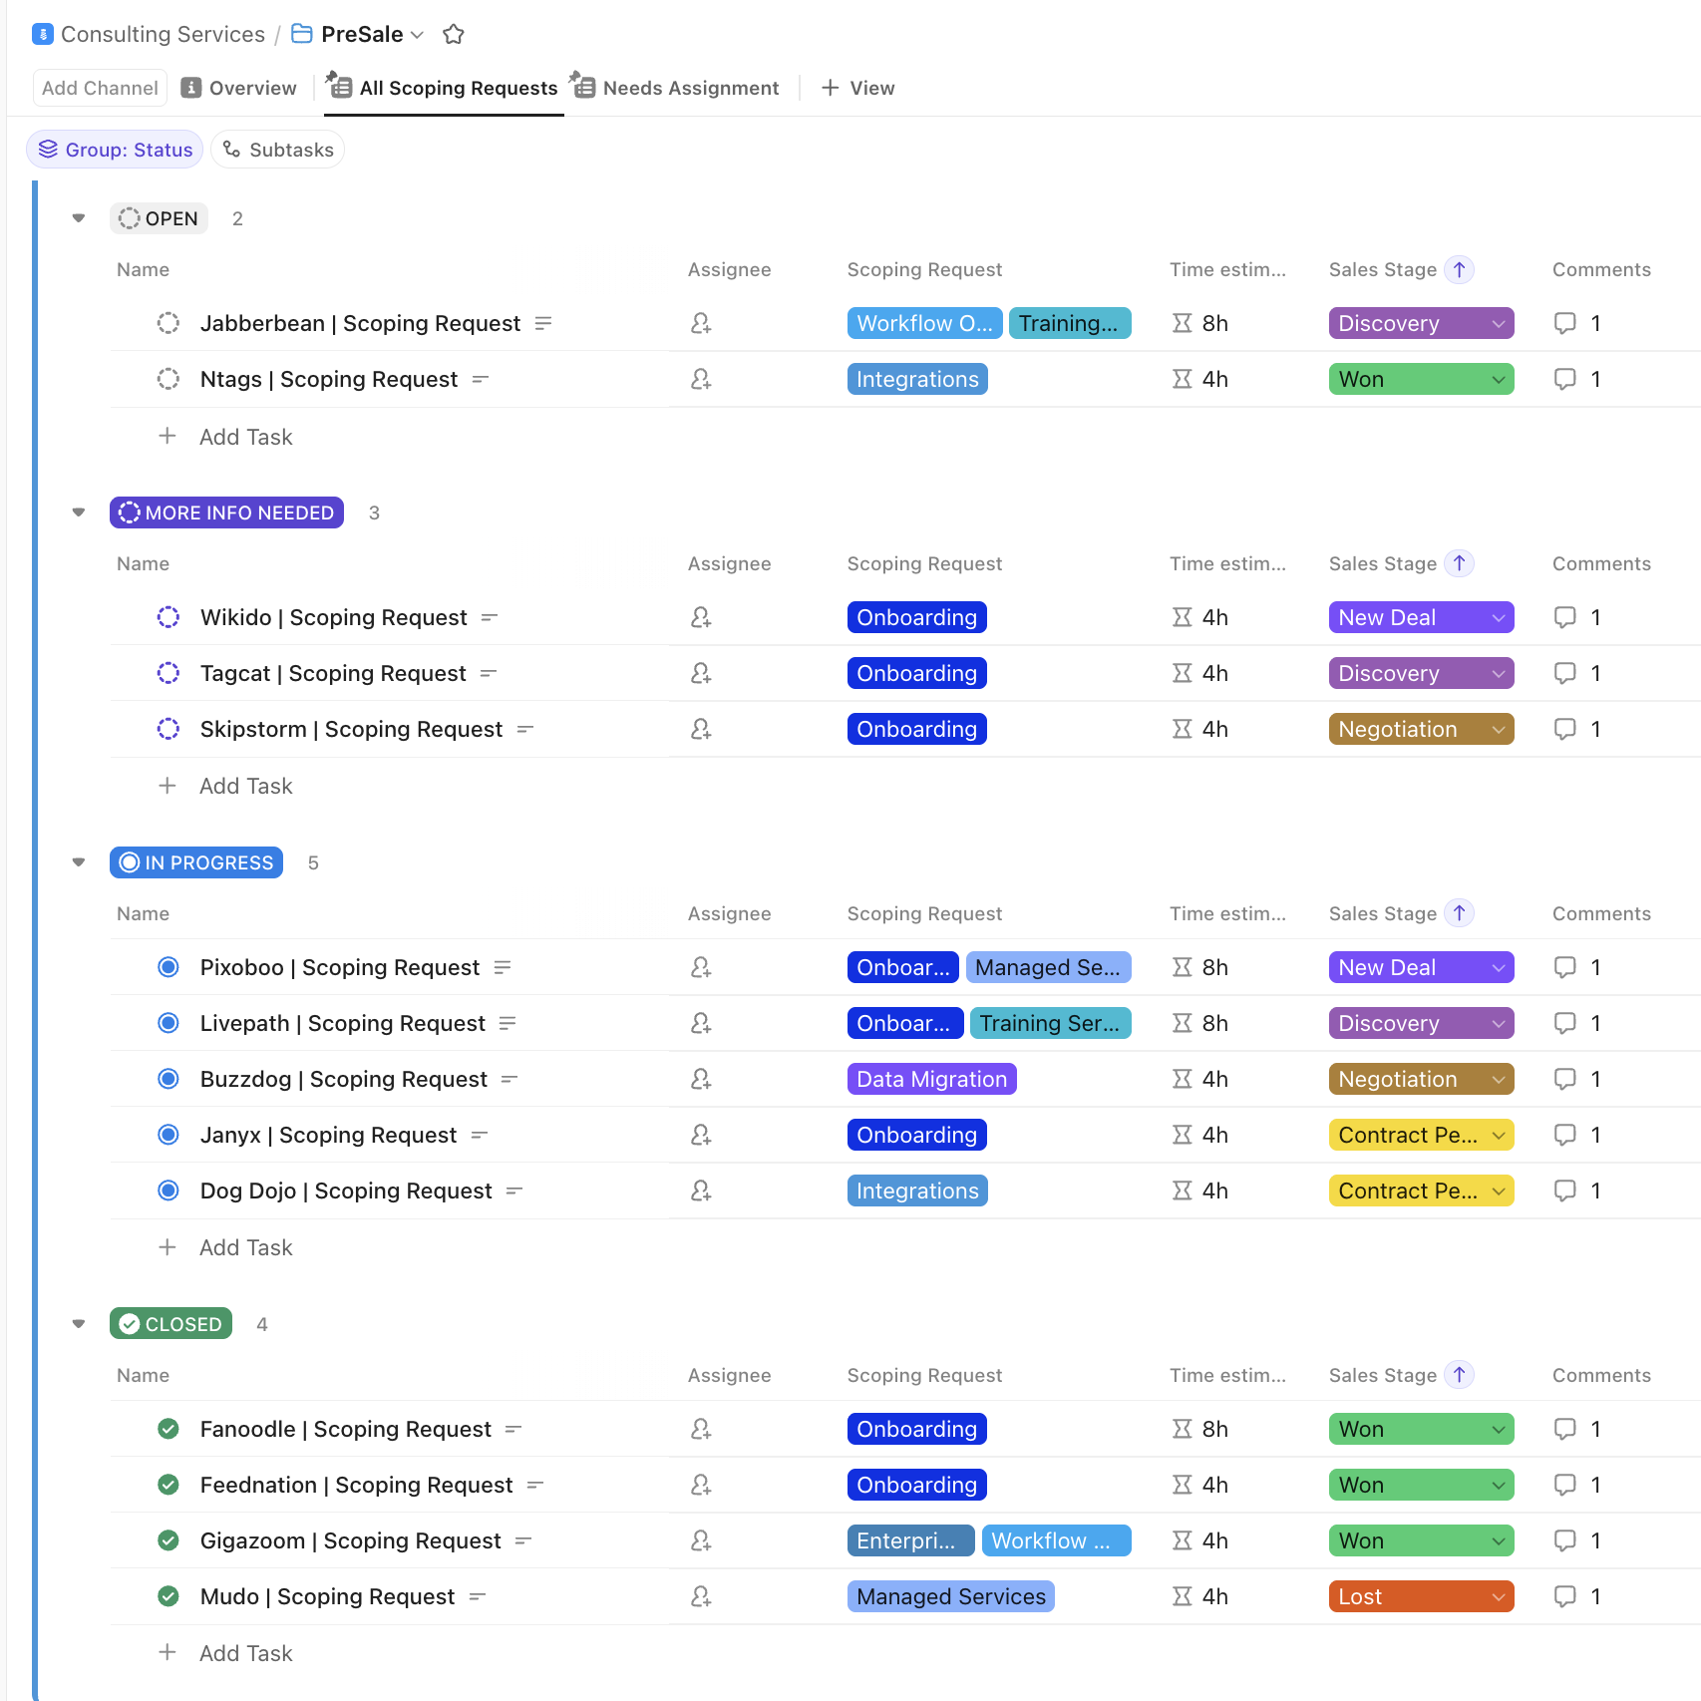Screen dimensions: 1701x1701
Task: Open Gigazoom | Scoping Request task
Action: pyautogui.click(x=350, y=1540)
